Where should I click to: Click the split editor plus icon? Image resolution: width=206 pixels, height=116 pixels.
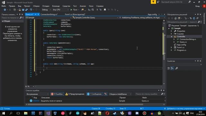[x=164, y=21]
